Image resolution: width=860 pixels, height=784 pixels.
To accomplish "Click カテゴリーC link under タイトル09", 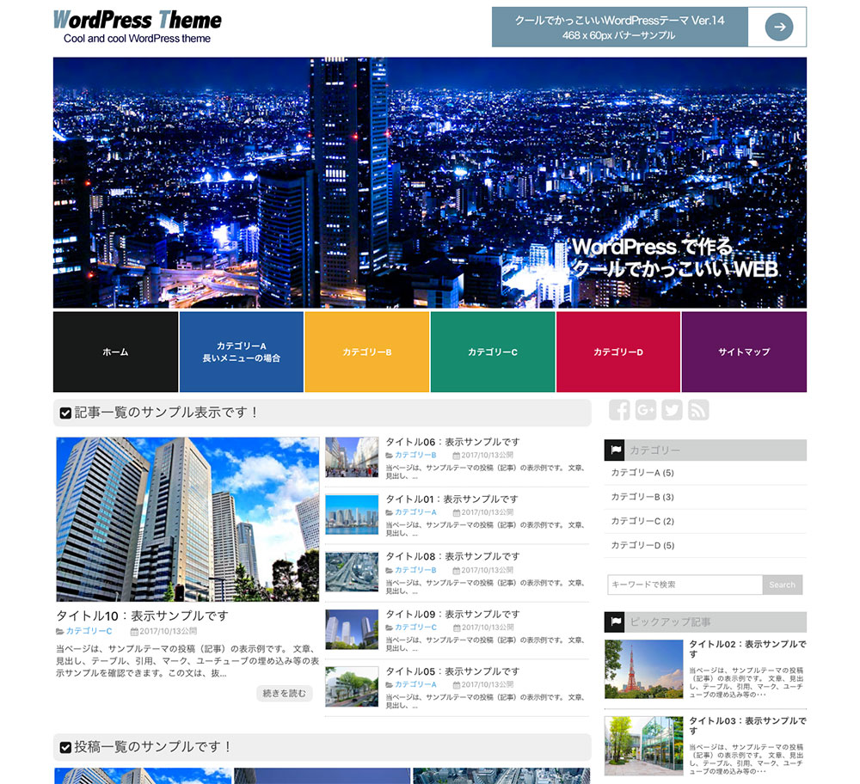I will coord(415,628).
